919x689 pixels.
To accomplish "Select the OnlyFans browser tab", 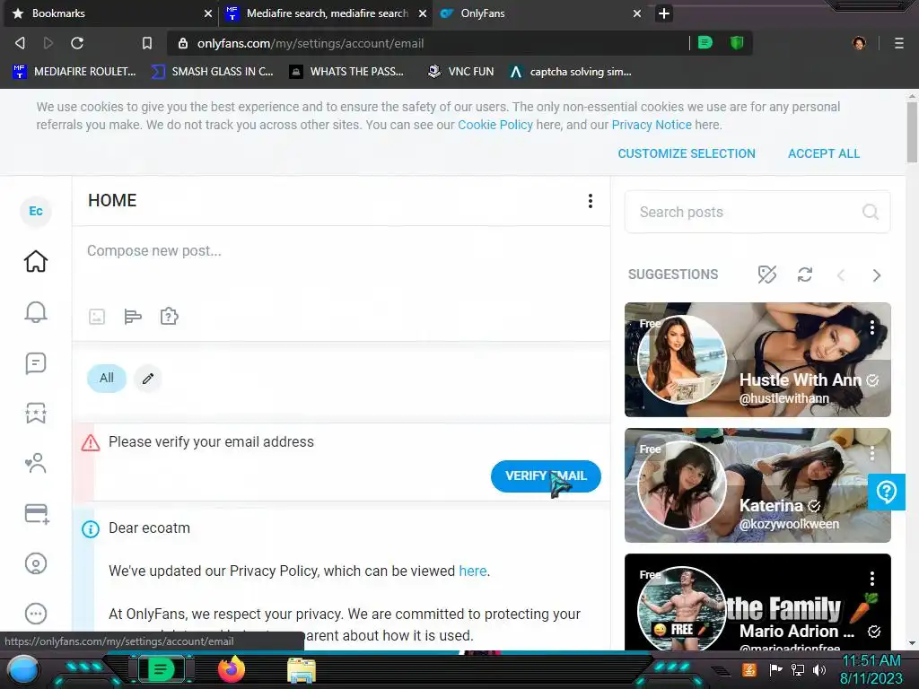I will click(539, 13).
